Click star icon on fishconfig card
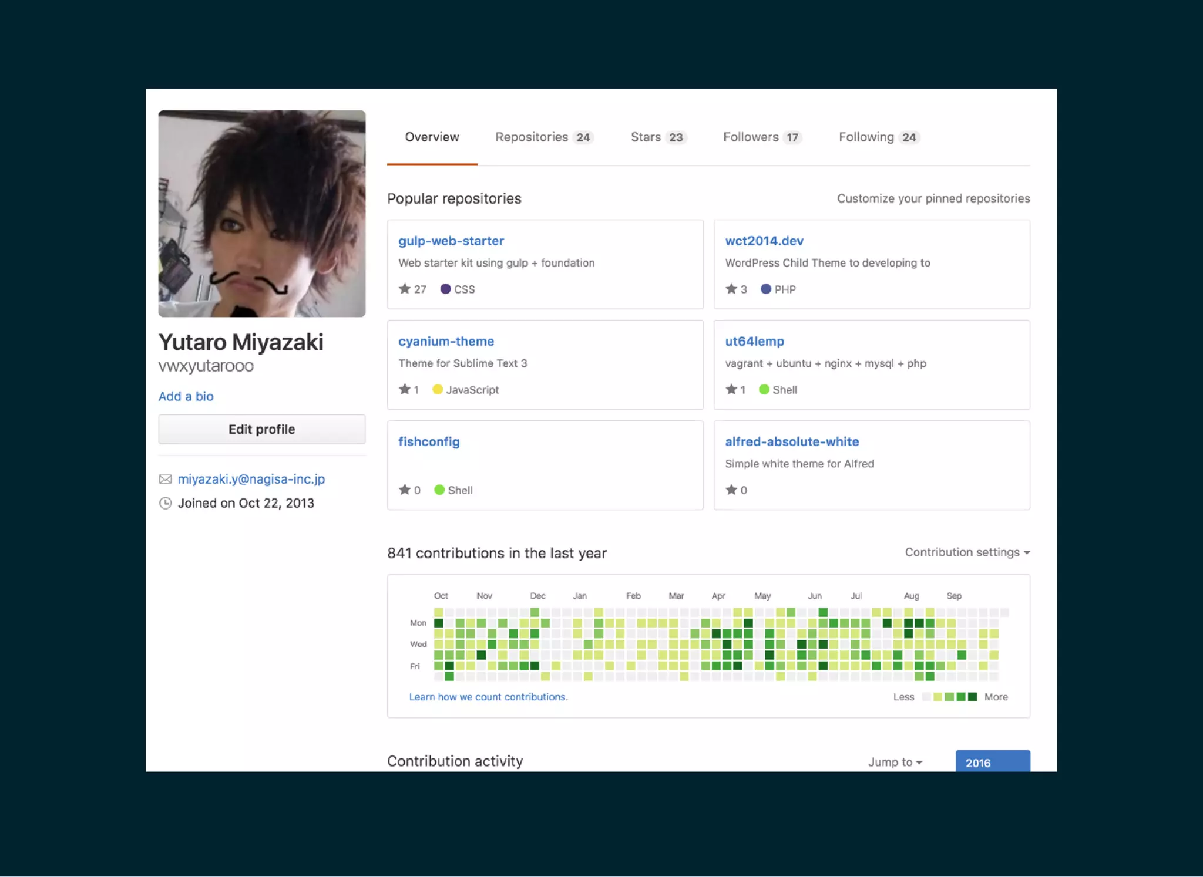Viewport: 1203px width, 877px height. tap(404, 489)
